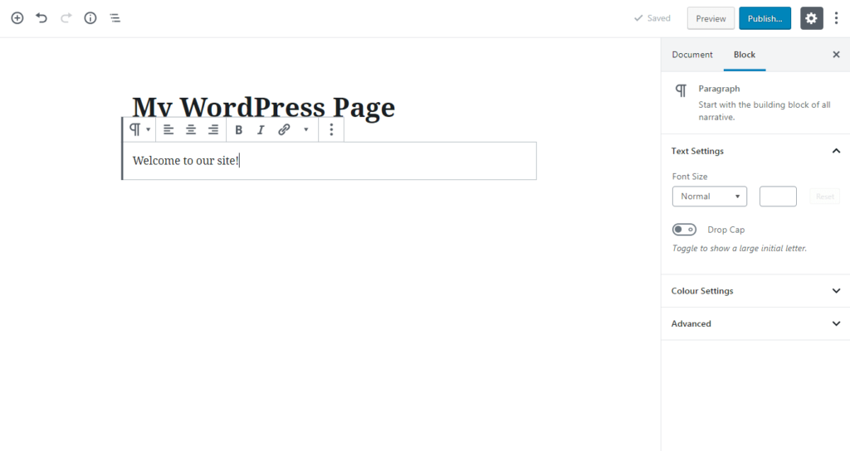Click the Font Size label
The height and width of the screenshot is (451, 850).
690,177
